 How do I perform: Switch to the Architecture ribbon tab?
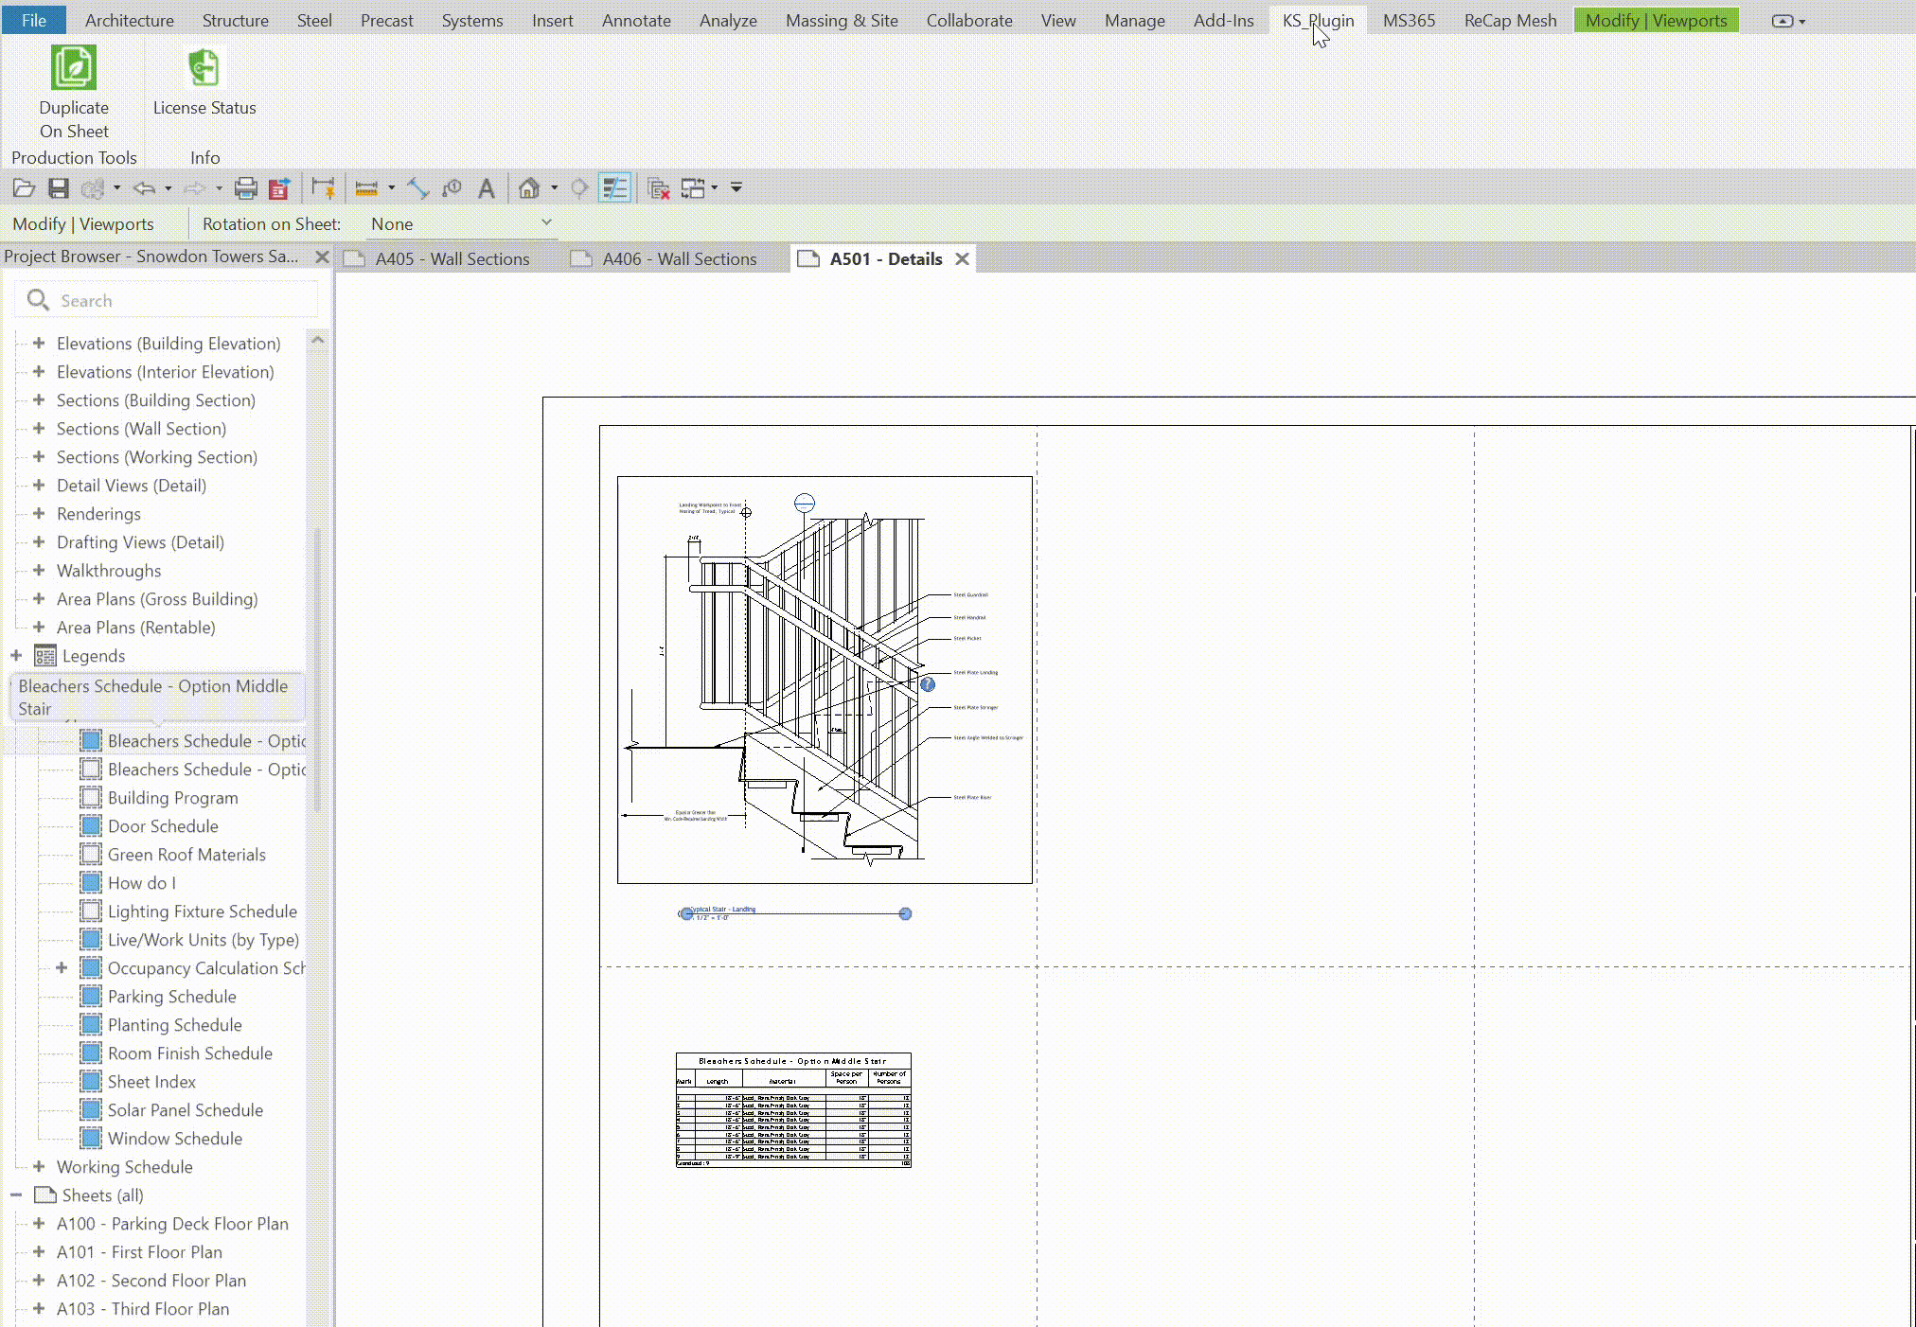click(130, 20)
